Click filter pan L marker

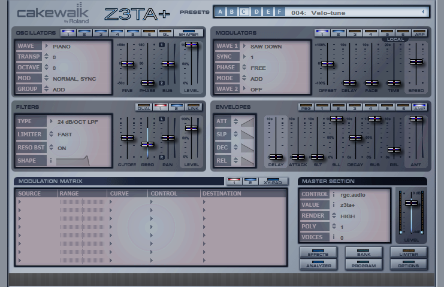click(x=161, y=119)
